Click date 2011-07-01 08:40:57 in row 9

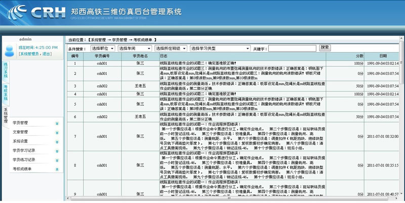point(383,194)
